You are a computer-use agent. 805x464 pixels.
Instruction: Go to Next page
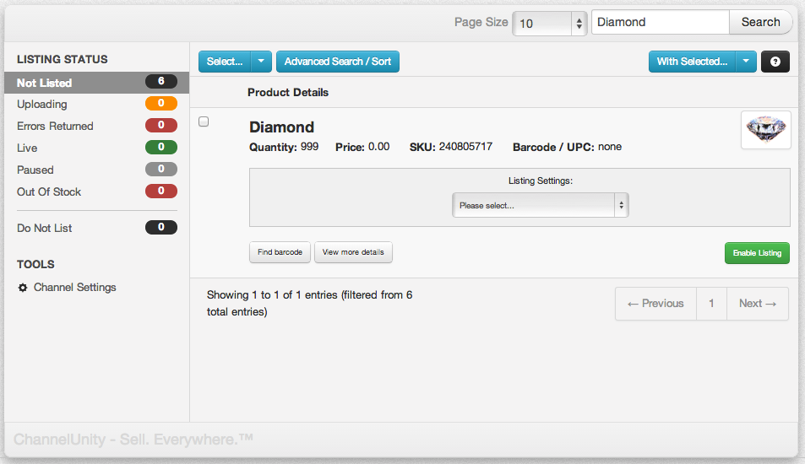tap(758, 304)
